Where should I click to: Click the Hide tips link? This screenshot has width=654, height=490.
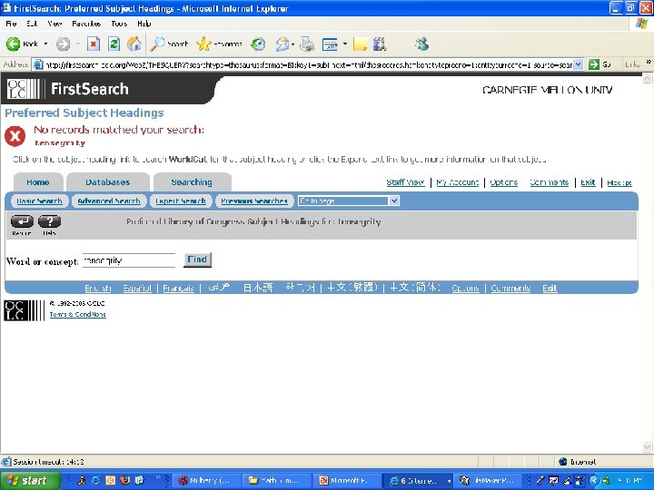click(x=619, y=182)
